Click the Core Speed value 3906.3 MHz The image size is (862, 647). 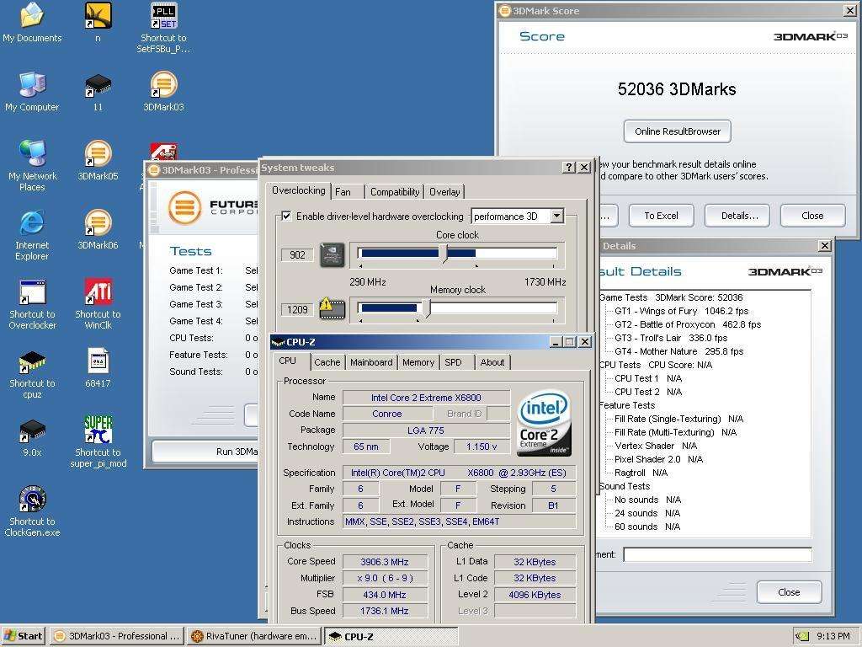click(x=385, y=562)
